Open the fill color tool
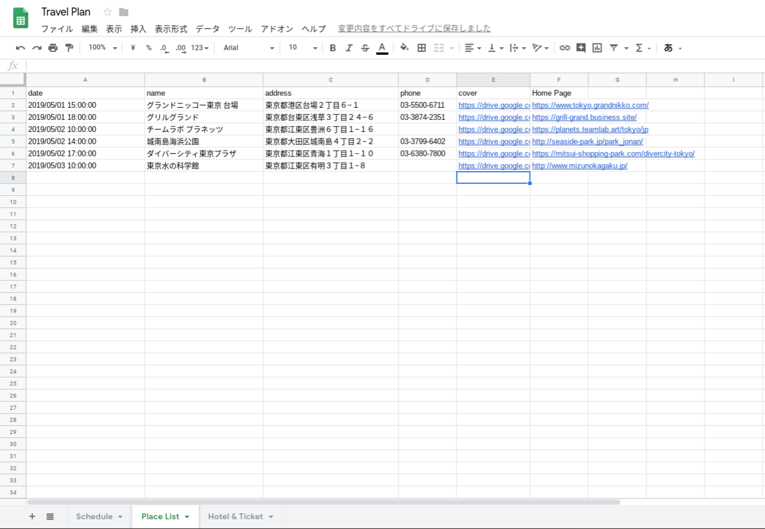765x529 pixels. (405, 48)
